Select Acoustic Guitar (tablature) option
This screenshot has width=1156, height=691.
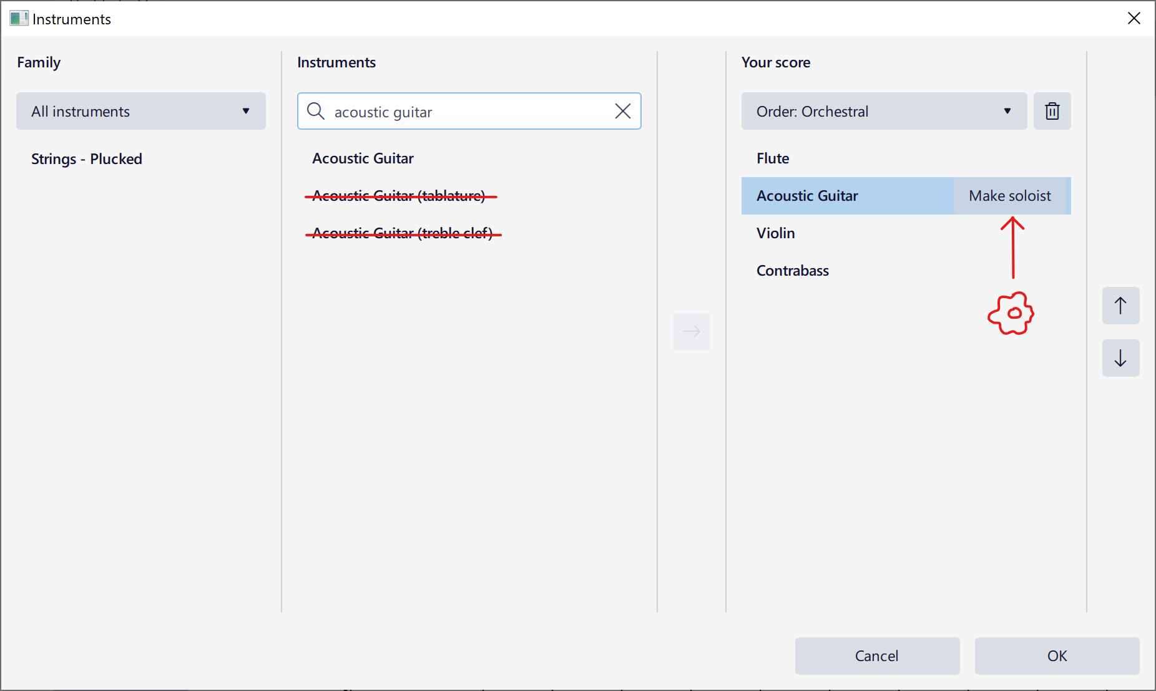coord(399,195)
